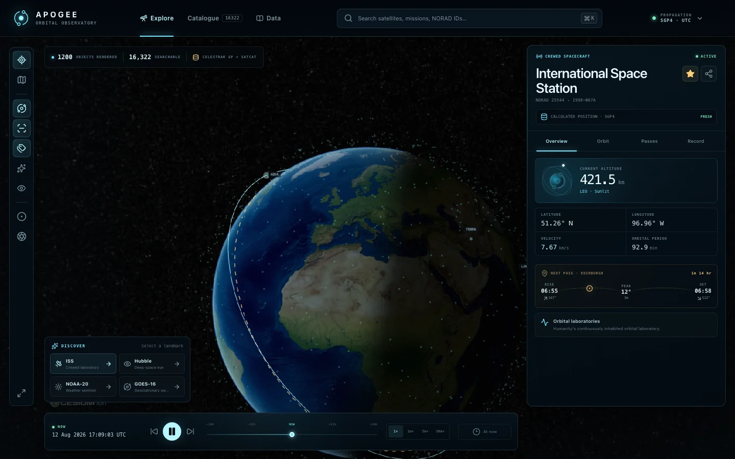Favorite the ISS with the star icon
The image size is (735, 459).
tap(690, 74)
